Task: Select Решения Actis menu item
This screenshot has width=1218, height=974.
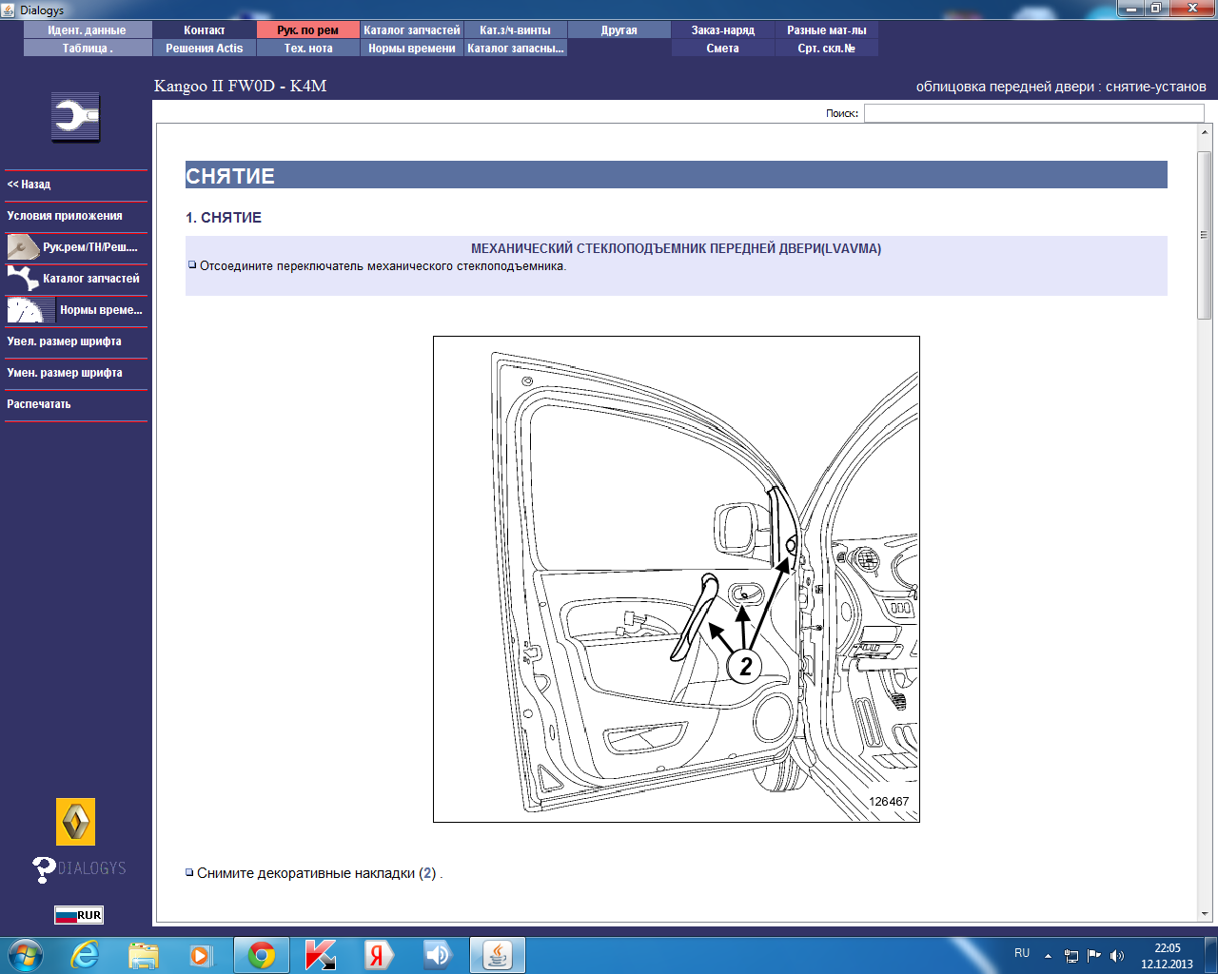Action: tap(205, 49)
